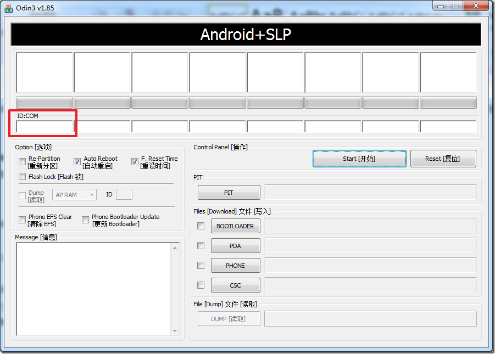This screenshot has height=354, width=495.
Task: Click the first device status box
Action: (x=45, y=72)
